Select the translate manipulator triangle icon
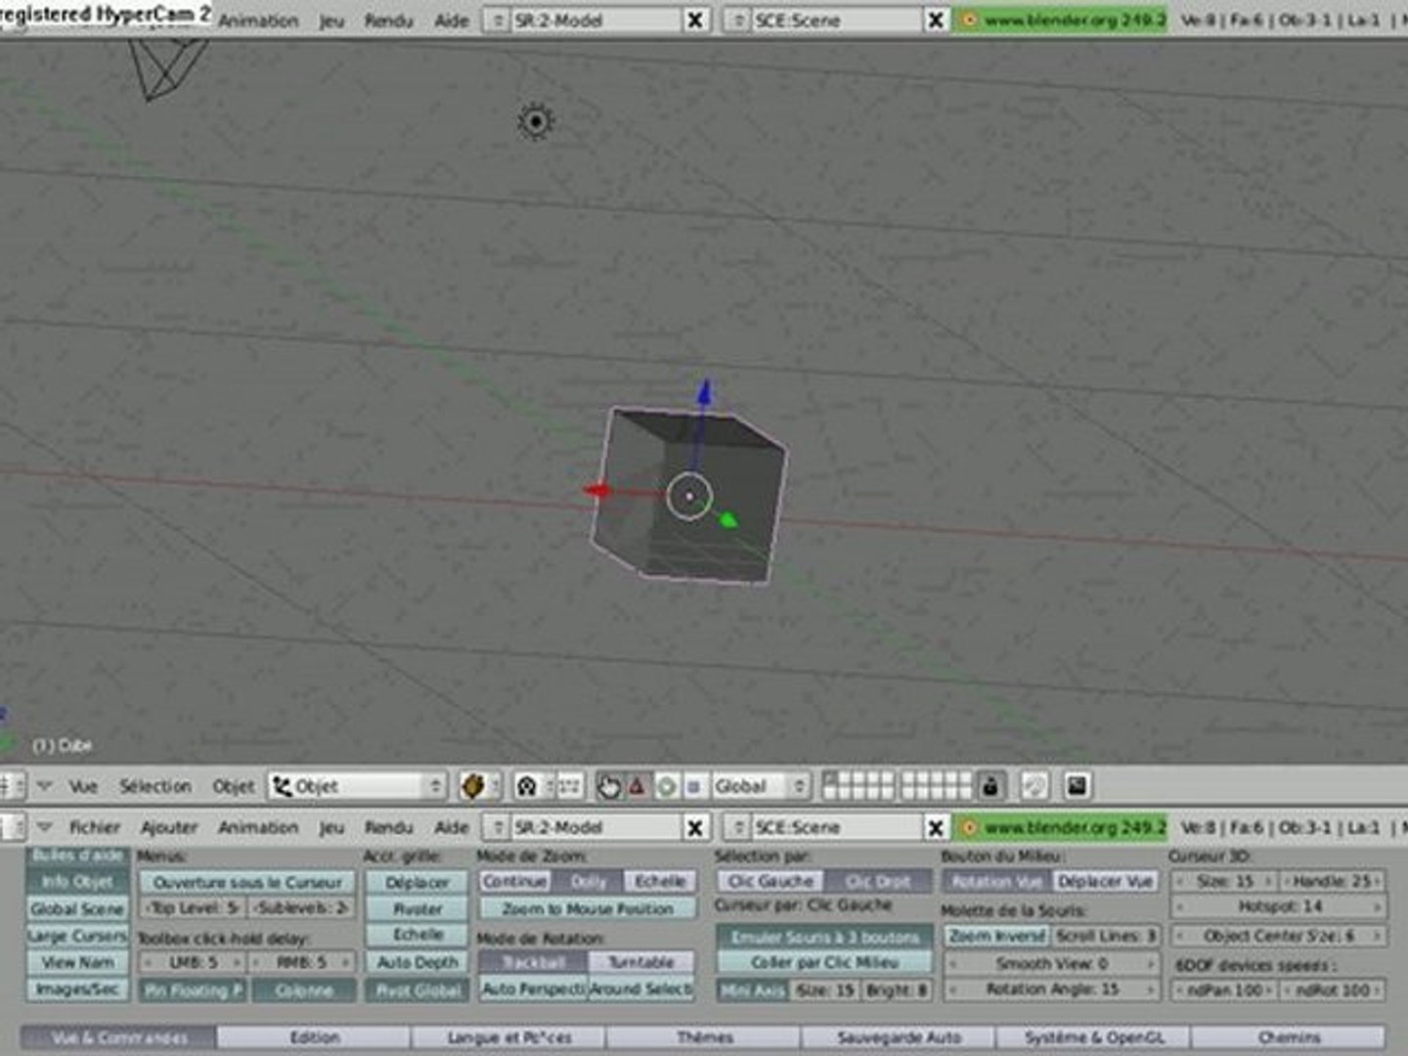Image resolution: width=1408 pixels, height=1056 pixels. (638, 786)
